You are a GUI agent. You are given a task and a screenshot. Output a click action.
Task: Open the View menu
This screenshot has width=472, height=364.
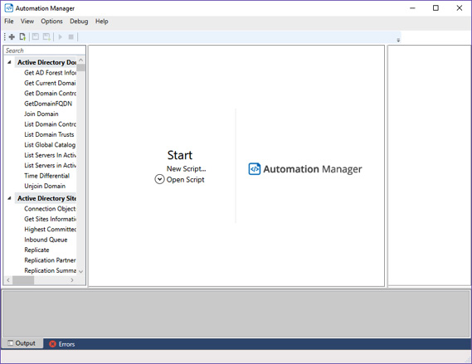tap(27, 22)
